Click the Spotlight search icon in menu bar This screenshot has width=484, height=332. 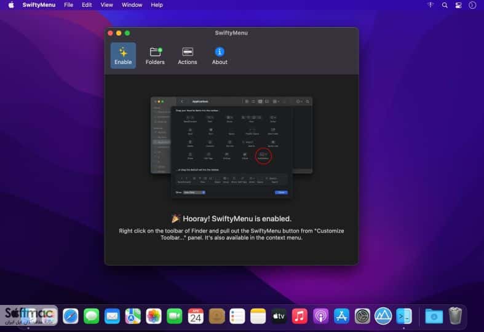[445, 5]
